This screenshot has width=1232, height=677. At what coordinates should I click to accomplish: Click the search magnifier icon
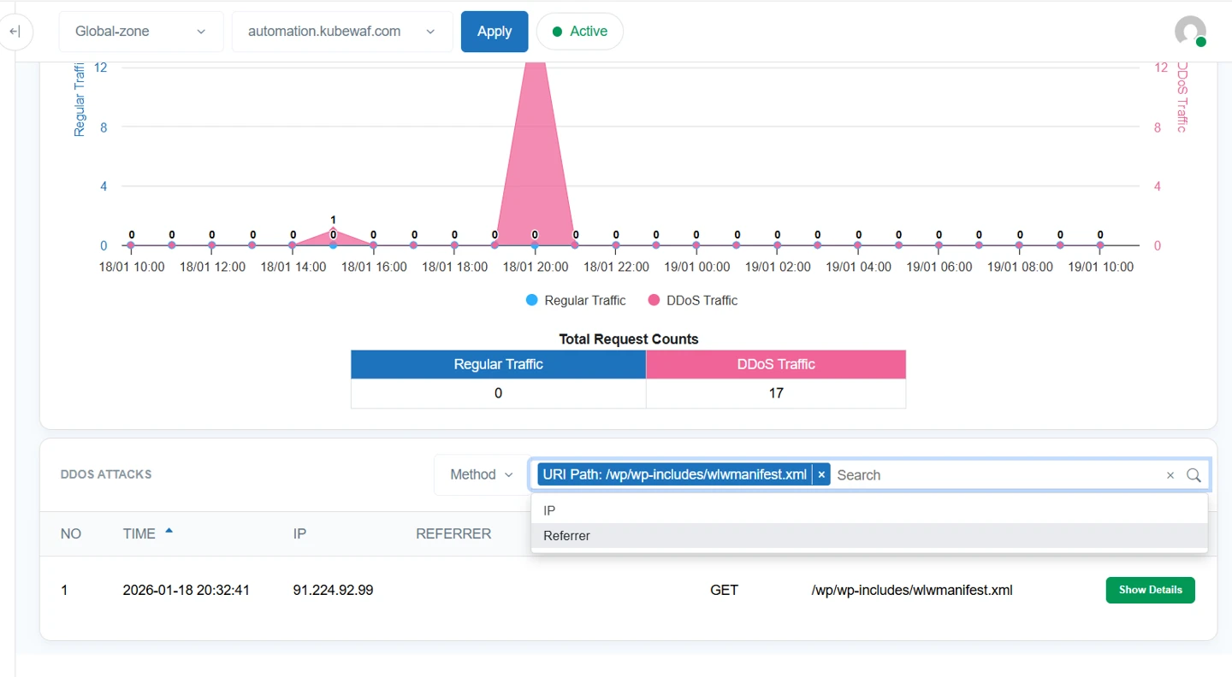pos(1193,475)
